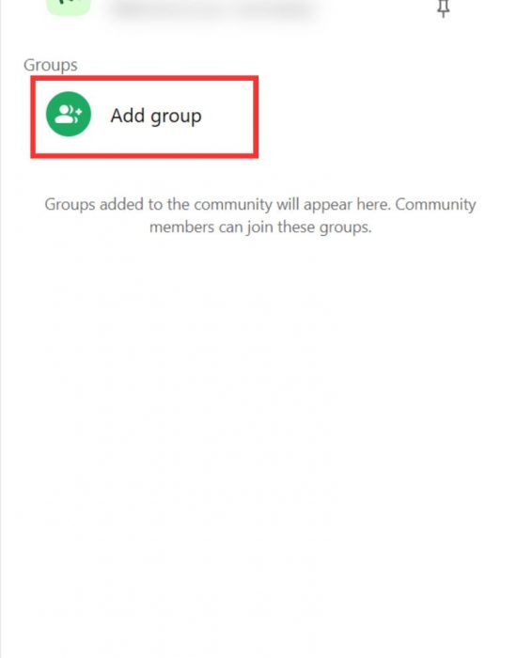The height and width of the screenshot is (658, 517).
Task: Click the people silhouette inside green circle
Action: tap(65, 114)
